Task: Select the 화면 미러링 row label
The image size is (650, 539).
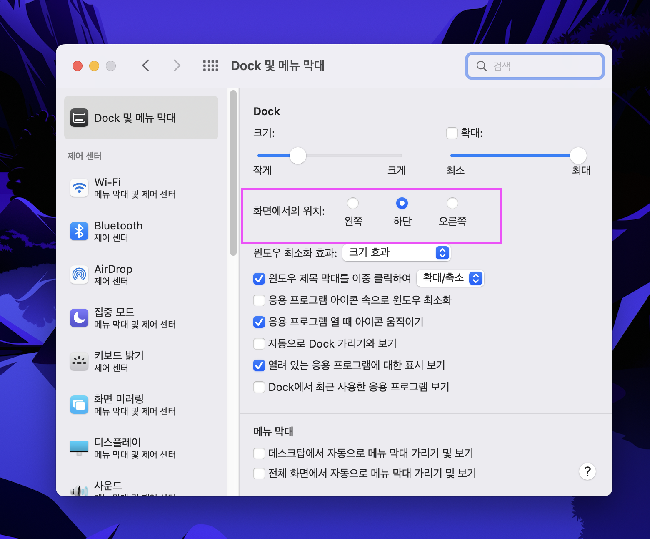Action: coord(119,399)
